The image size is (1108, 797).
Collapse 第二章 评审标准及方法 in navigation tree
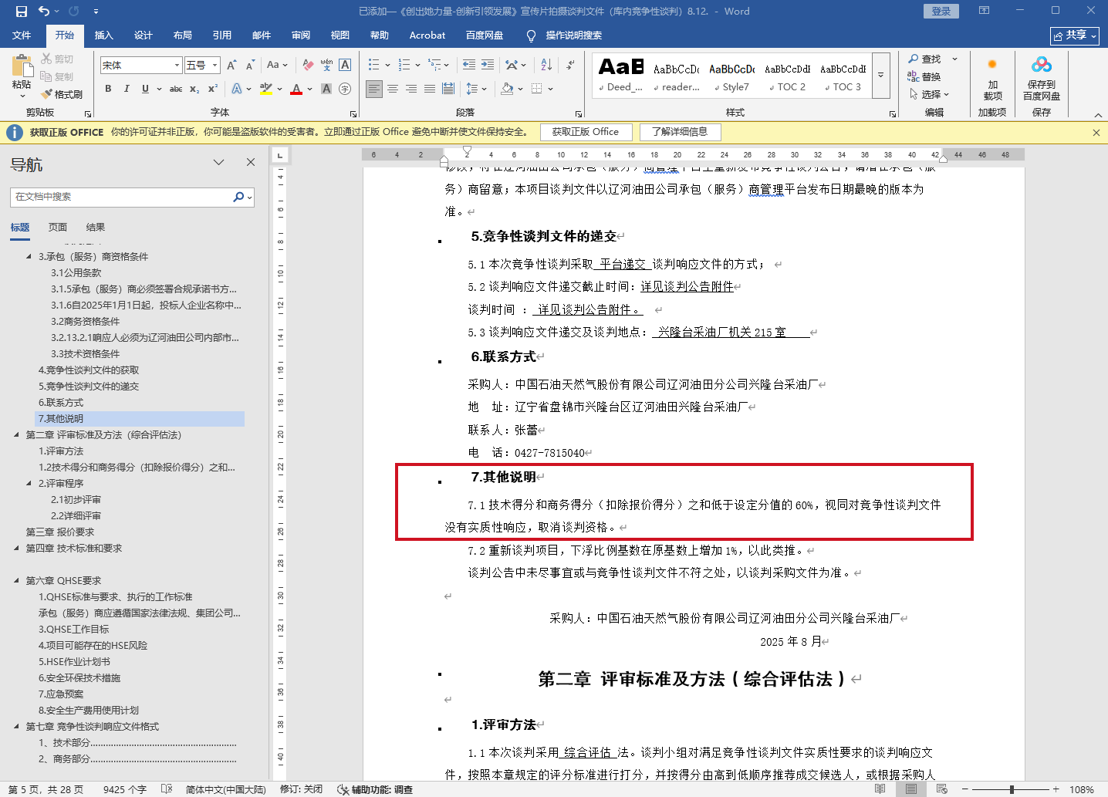16,435
